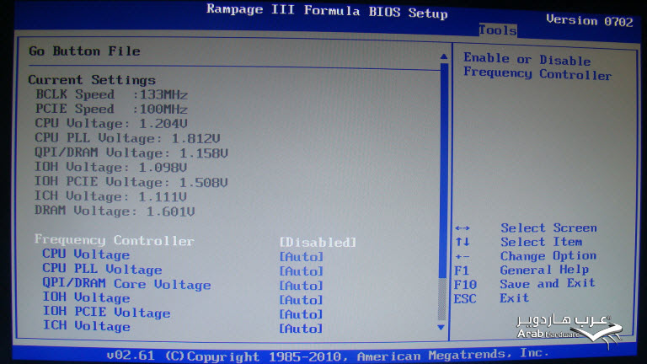Image resolution: width=647 pixels, height=364 pixels.
Task: Open QPI/DRAM Core Voltage [Auto] option
Action: pos(301,286)
